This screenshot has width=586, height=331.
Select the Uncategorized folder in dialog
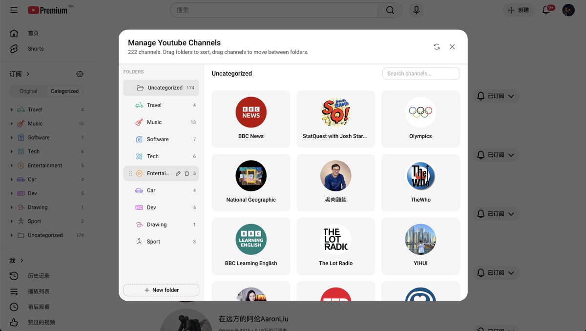point(161,88)
